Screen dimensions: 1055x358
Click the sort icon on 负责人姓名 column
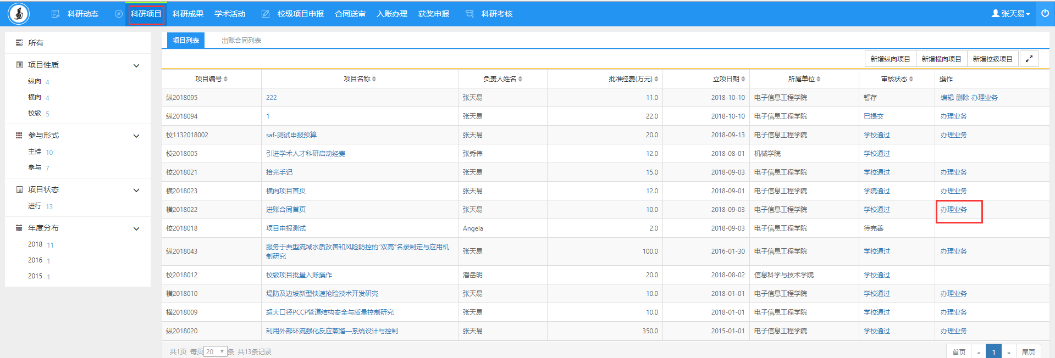(x=520, y=79)
